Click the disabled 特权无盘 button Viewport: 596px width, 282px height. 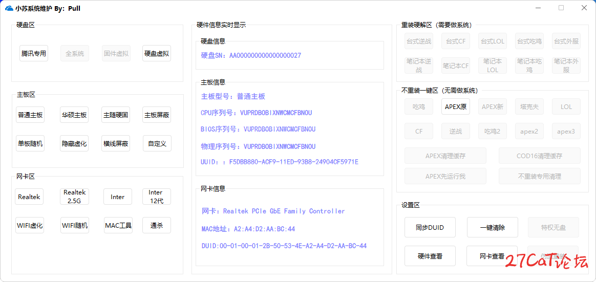pos(554,228)
